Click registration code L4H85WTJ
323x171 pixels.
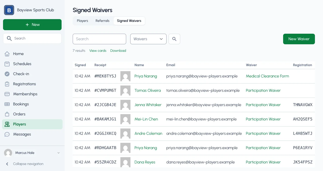coord(303,134)
